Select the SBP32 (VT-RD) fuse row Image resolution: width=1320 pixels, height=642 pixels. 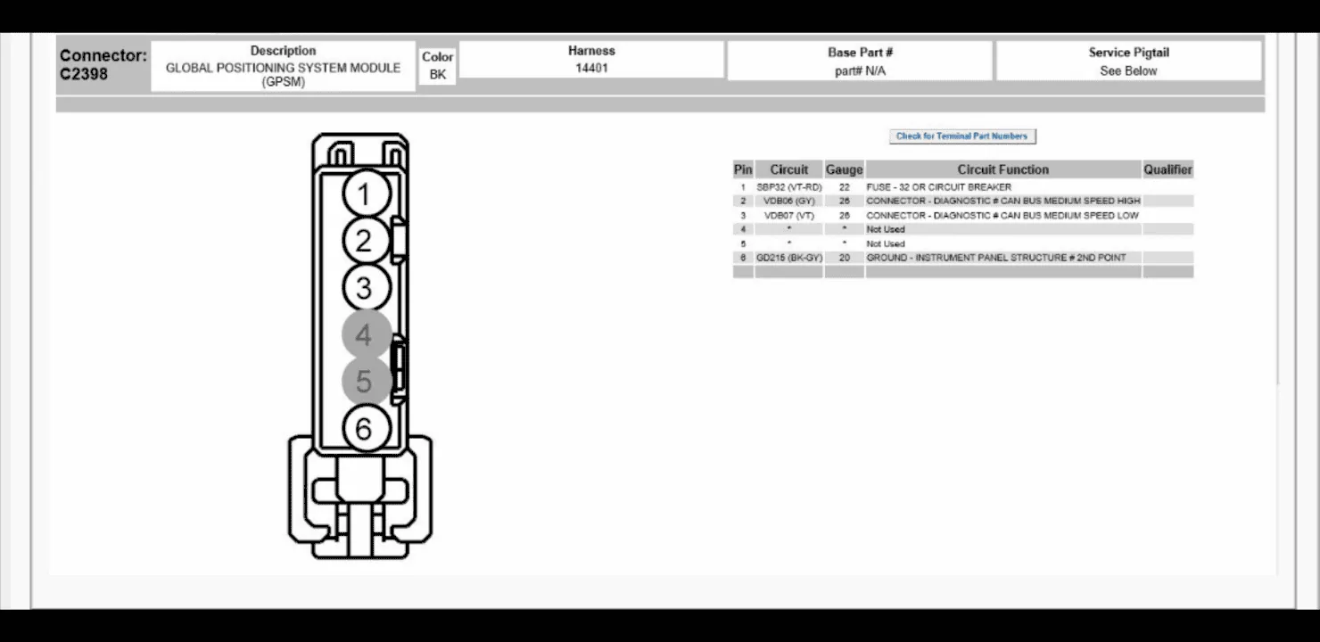962,187
